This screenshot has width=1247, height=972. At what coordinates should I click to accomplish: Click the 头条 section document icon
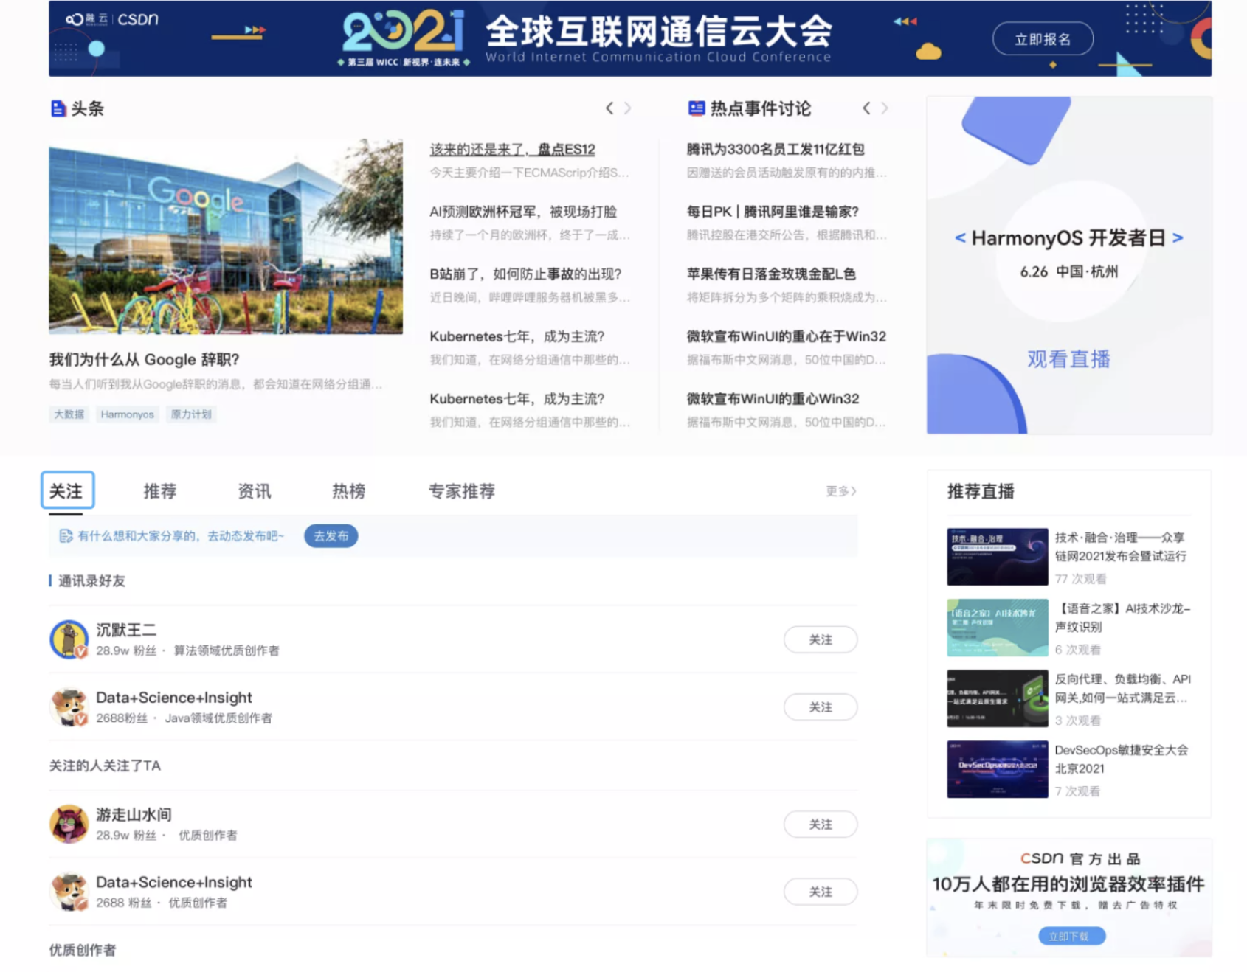(x=58, y=108)
